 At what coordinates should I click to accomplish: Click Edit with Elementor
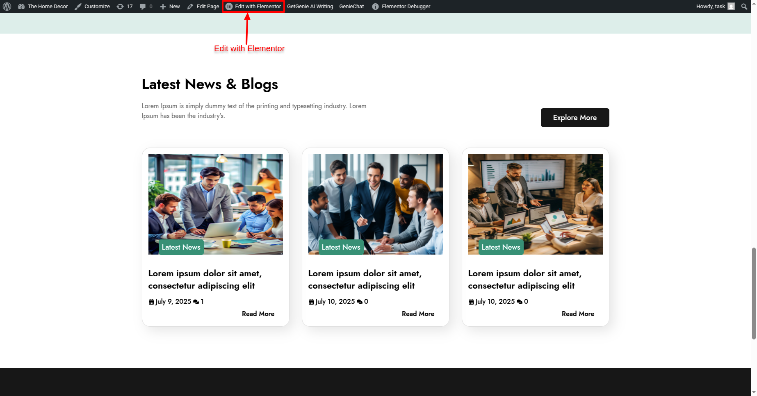tap(253, 7)
